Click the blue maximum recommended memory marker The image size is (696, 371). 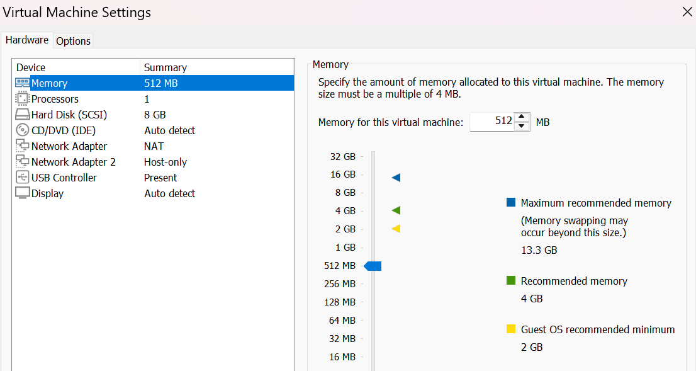tap(396, 178)
